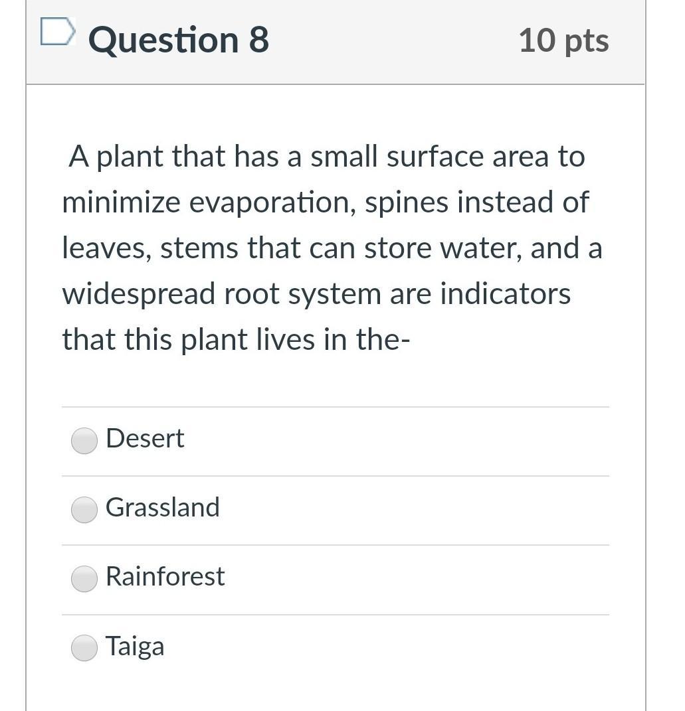Viewport: 685px width, 711px height.
Task: Click the word "minimize" in the question
Action: [x=121, y=202]
